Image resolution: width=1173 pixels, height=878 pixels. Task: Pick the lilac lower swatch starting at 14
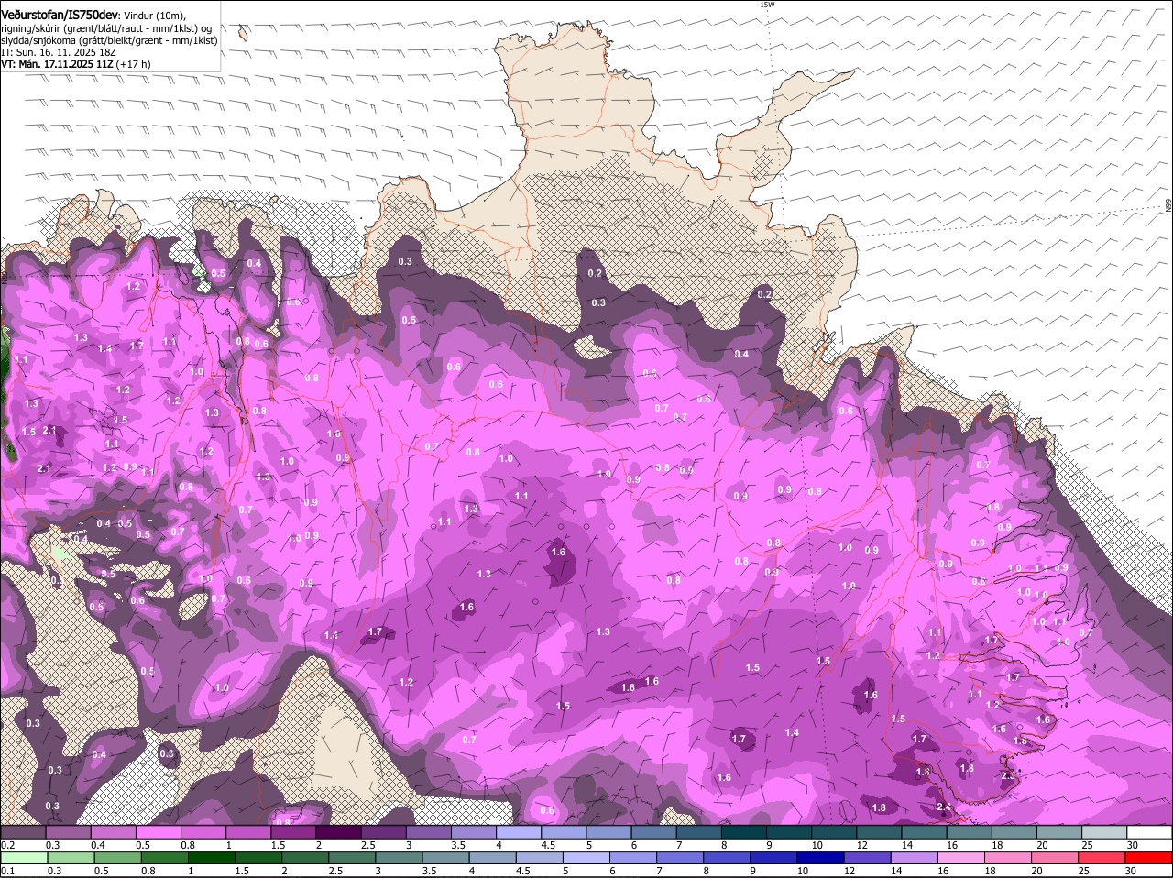[915, 858]
